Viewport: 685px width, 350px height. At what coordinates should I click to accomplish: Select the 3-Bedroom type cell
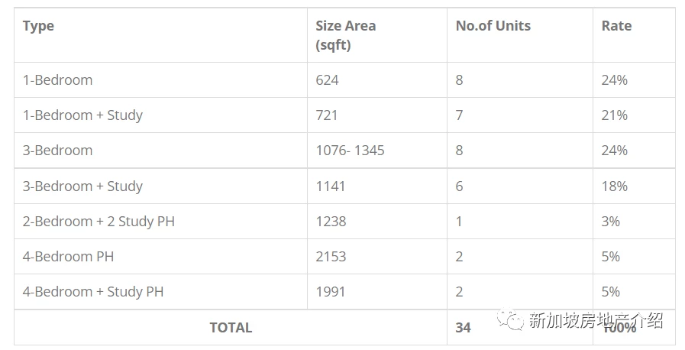[58, 151]
